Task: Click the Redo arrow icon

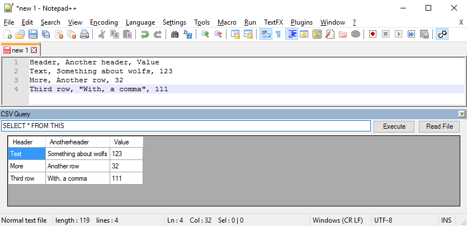Action: 157,34
